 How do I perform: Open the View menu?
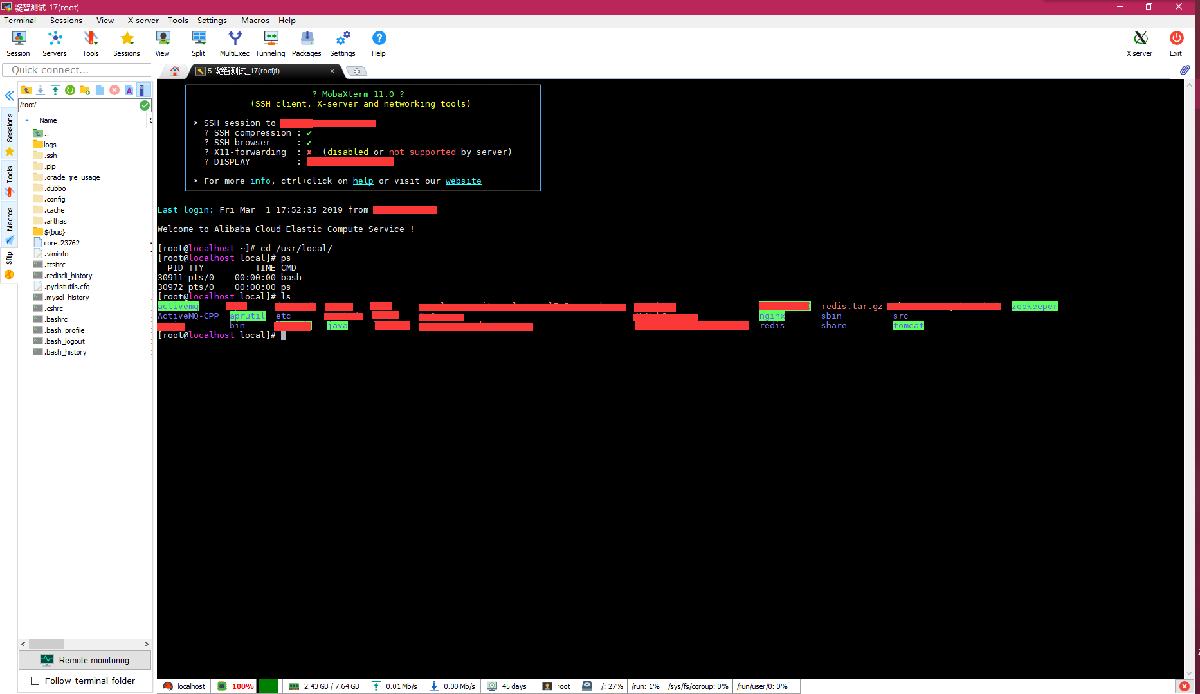point(105,21)
